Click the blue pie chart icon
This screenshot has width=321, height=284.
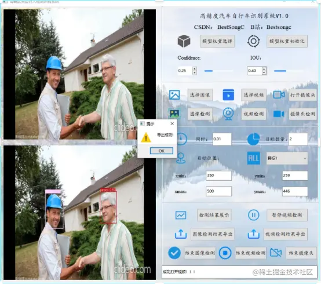253,139
